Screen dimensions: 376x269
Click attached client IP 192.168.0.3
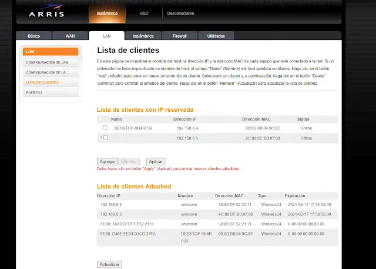pyautogui.click(x=111, y=205)
